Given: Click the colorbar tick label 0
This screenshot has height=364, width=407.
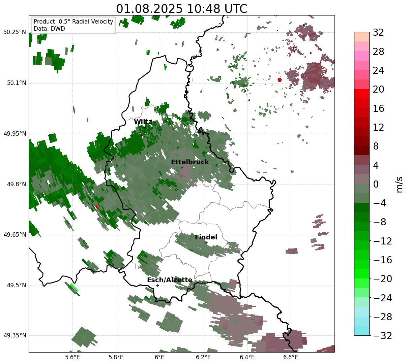Looking at the screenshot, I should coord(376,184).
